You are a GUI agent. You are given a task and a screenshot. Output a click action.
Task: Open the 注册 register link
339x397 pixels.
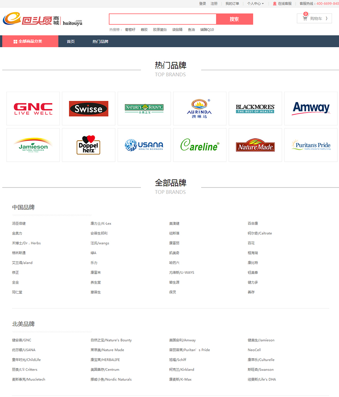pyautogui.click(x=214, y=3)
